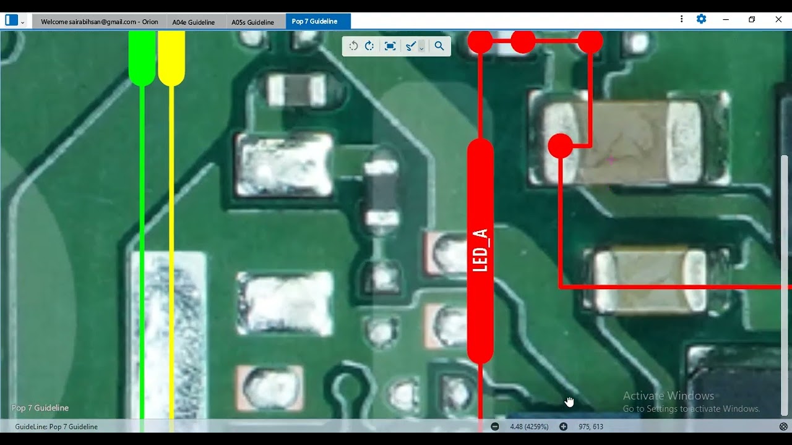Select the draw/annotate pen tool
Image resolution: width=792 pixels, height=445 pixels.
coord(410,46)
